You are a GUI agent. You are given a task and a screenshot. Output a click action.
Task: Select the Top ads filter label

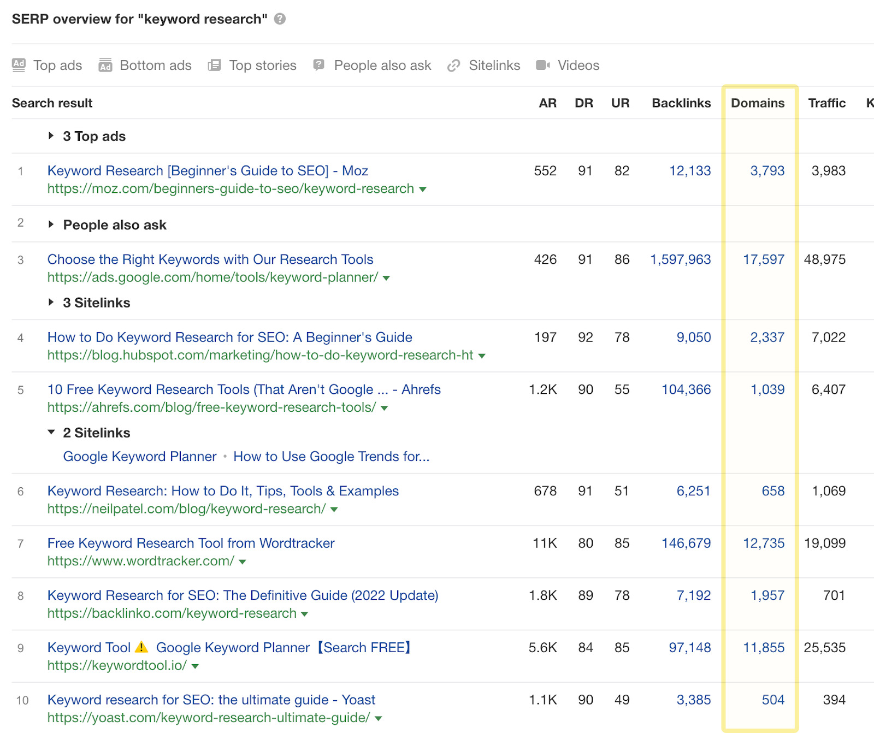coord(58,66)
